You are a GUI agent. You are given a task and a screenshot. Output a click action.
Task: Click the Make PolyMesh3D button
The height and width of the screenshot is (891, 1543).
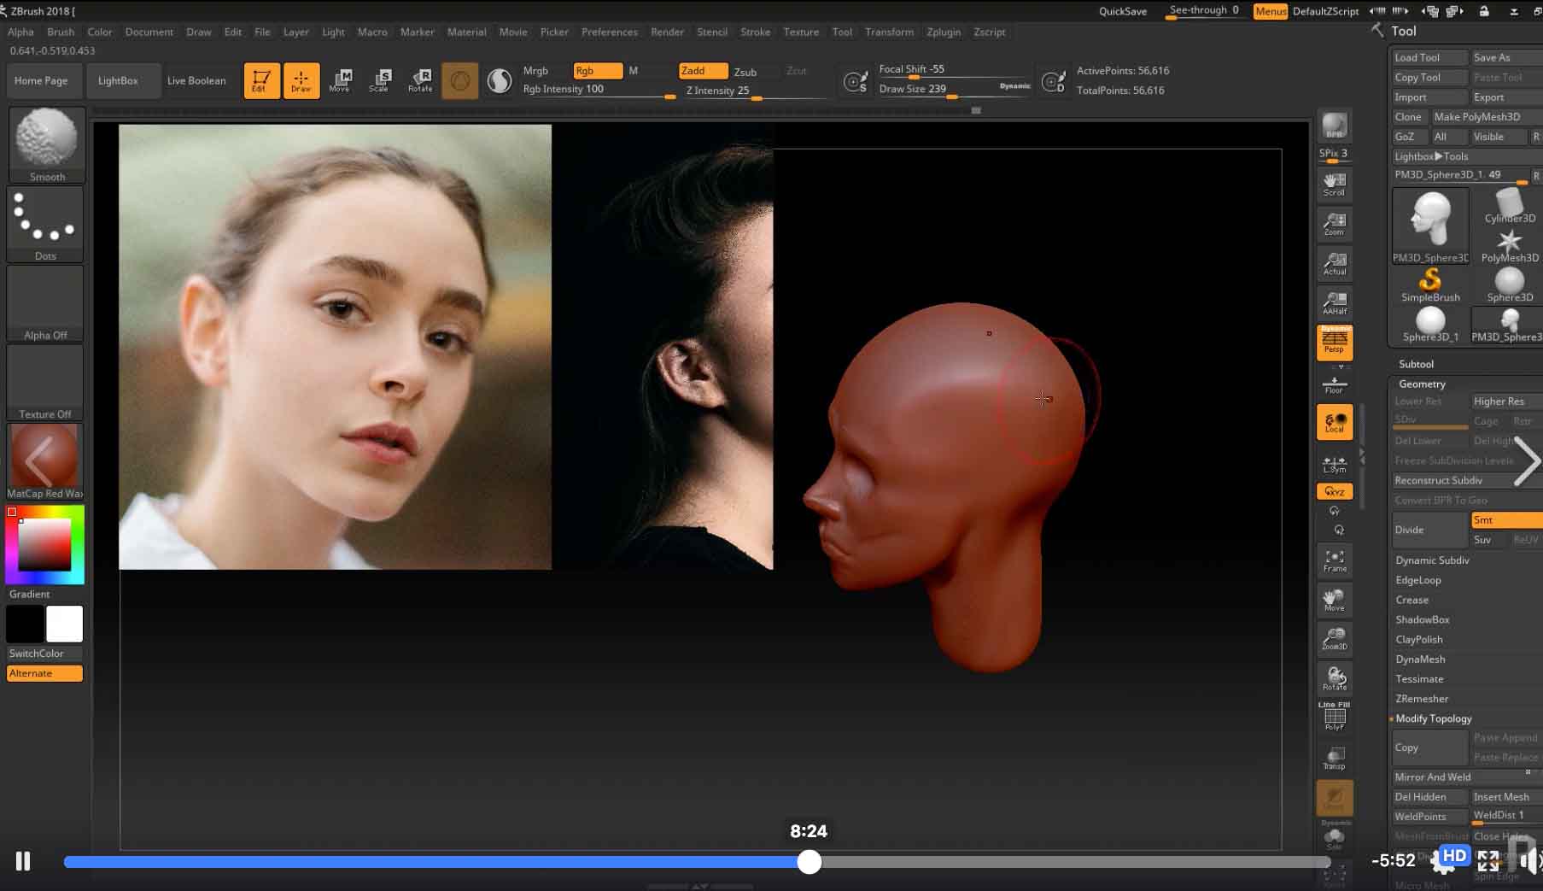(1476, 117)
